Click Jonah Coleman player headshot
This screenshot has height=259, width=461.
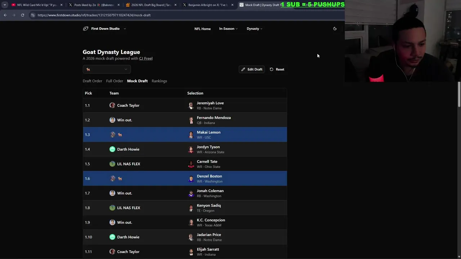191,193
